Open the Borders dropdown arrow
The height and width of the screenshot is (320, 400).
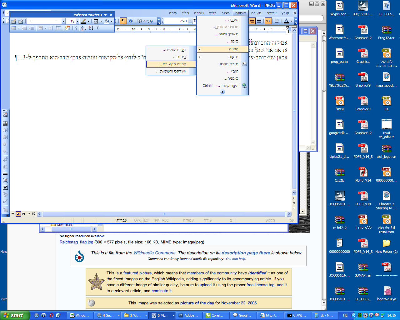[x=101, y=21]
